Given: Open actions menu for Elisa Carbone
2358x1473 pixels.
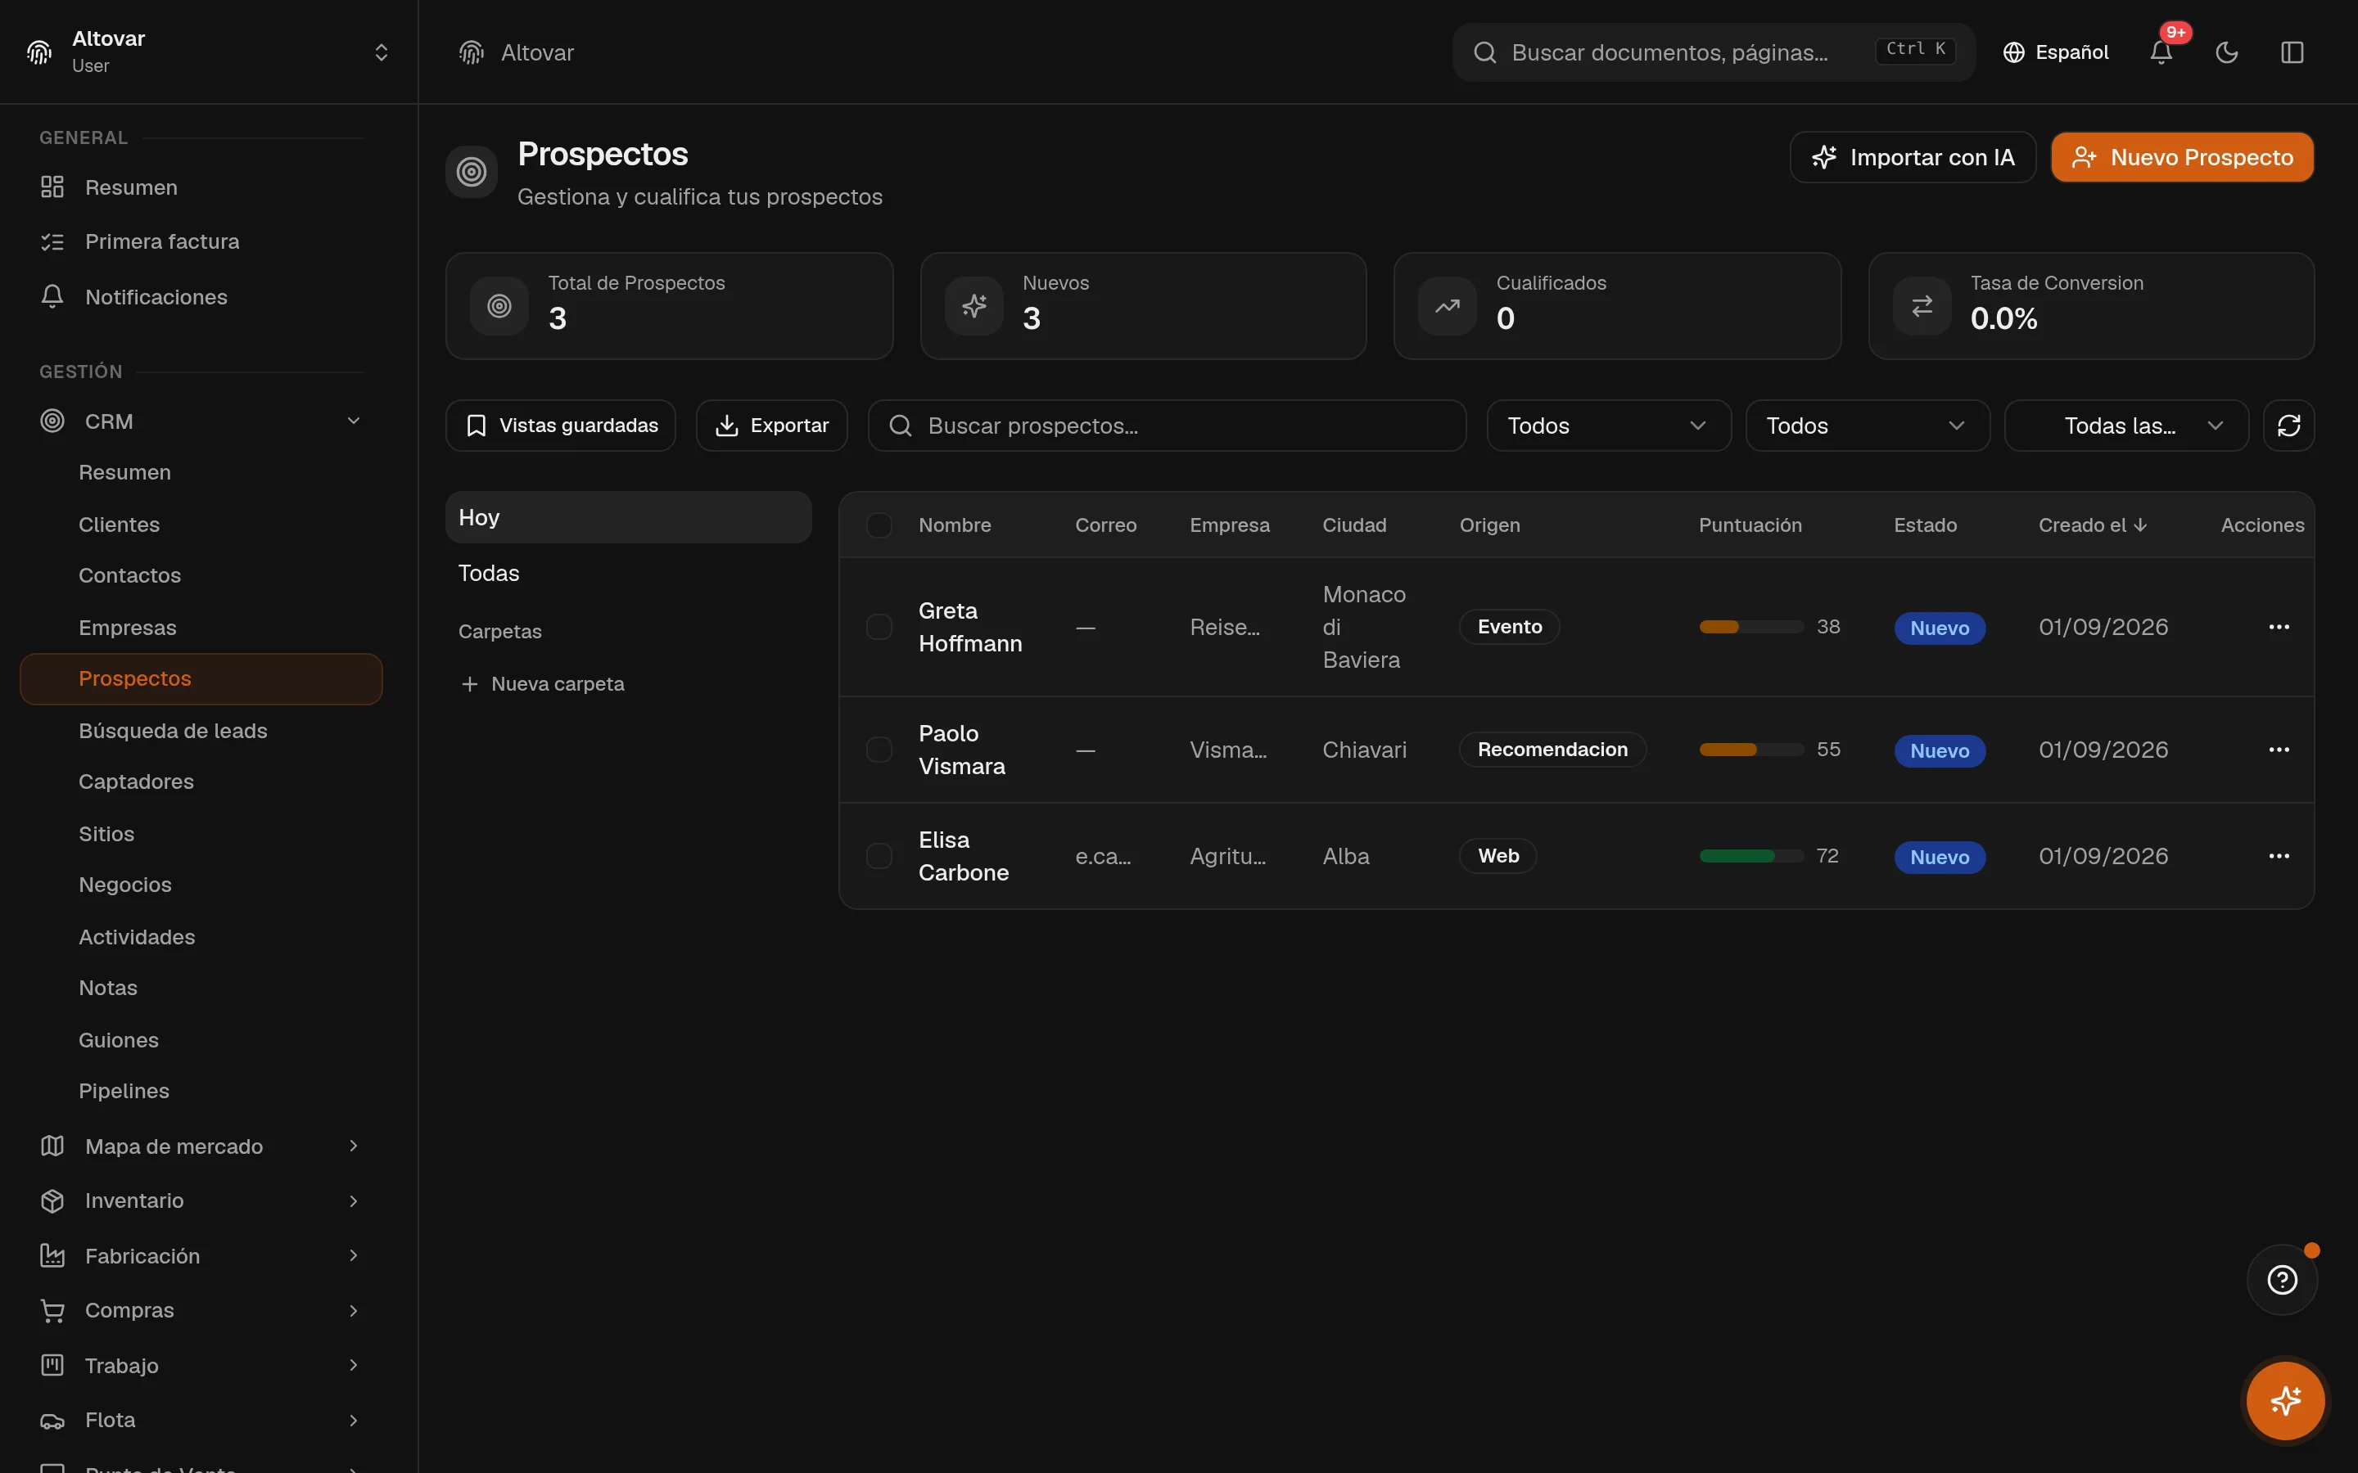Looking at the screenshot, I should (x=2278, y=855).
